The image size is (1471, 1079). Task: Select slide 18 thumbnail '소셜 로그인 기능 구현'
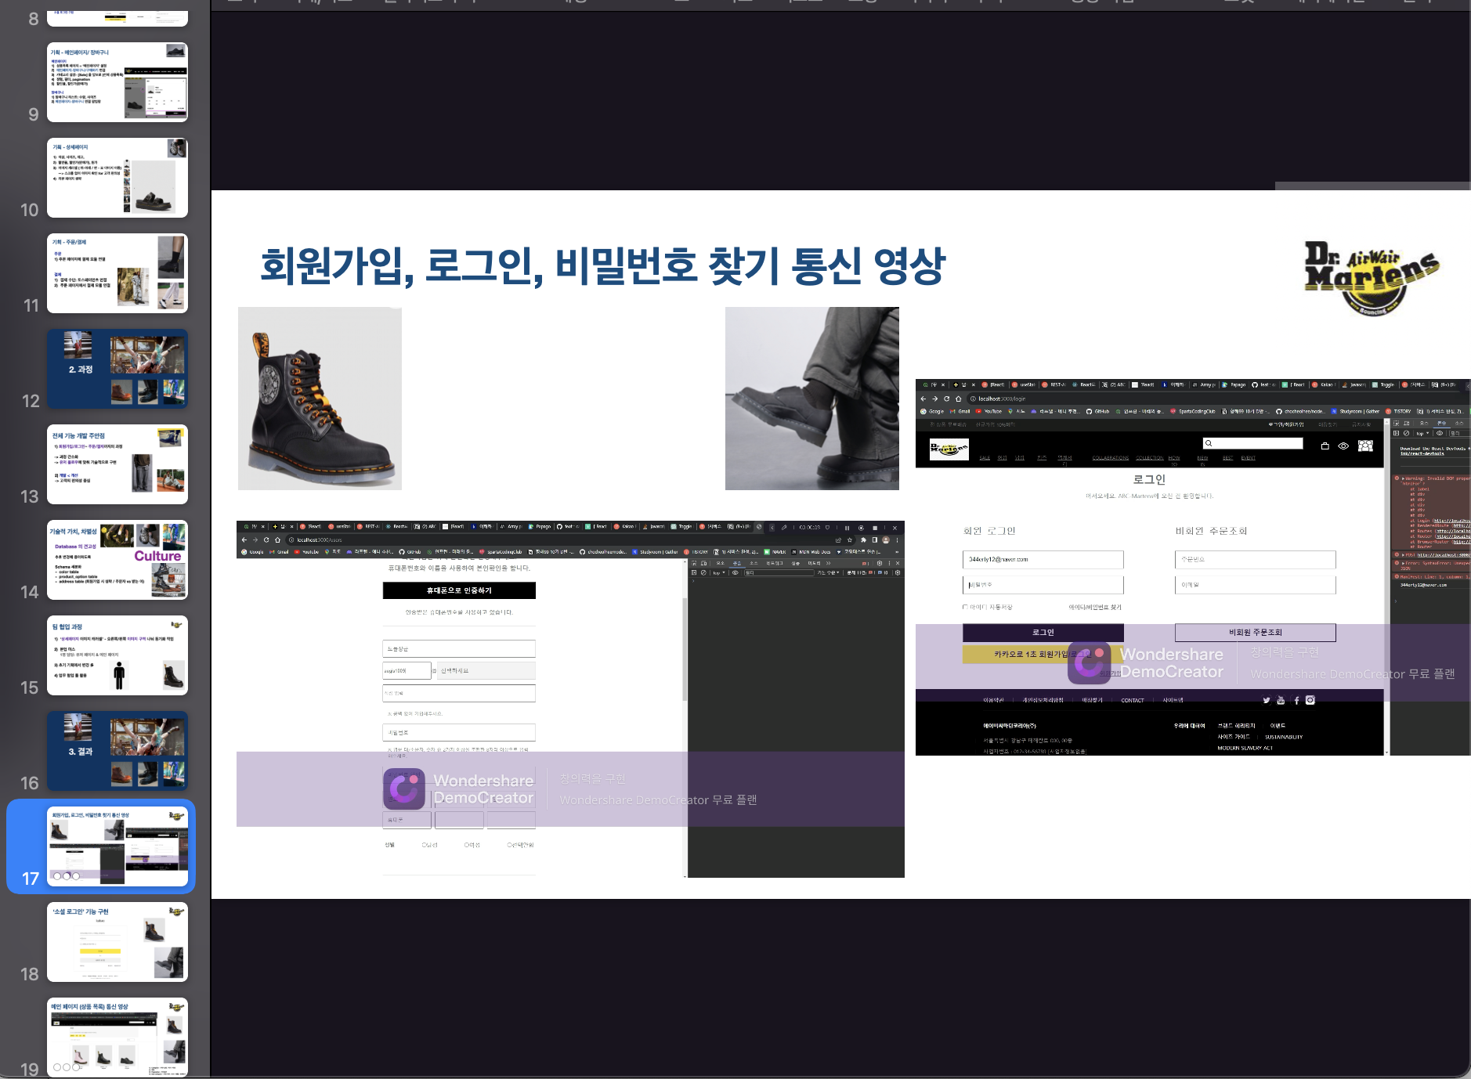coord(117,942)
